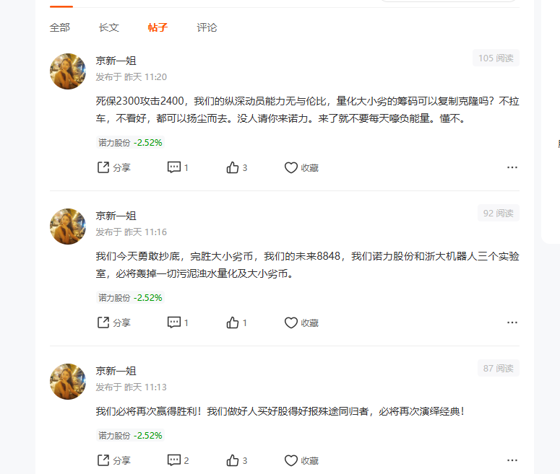
Task: Open more options for the 11:13 post
Action: click(512, 460)
